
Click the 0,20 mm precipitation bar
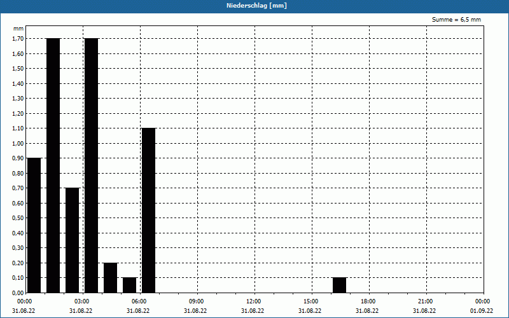pos(110,278)
